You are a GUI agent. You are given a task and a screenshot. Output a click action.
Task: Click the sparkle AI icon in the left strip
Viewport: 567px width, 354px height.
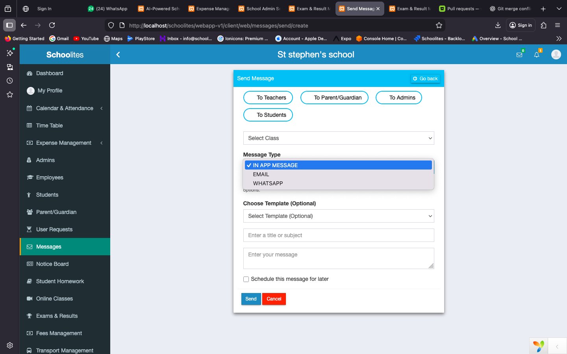coord(9,53)
